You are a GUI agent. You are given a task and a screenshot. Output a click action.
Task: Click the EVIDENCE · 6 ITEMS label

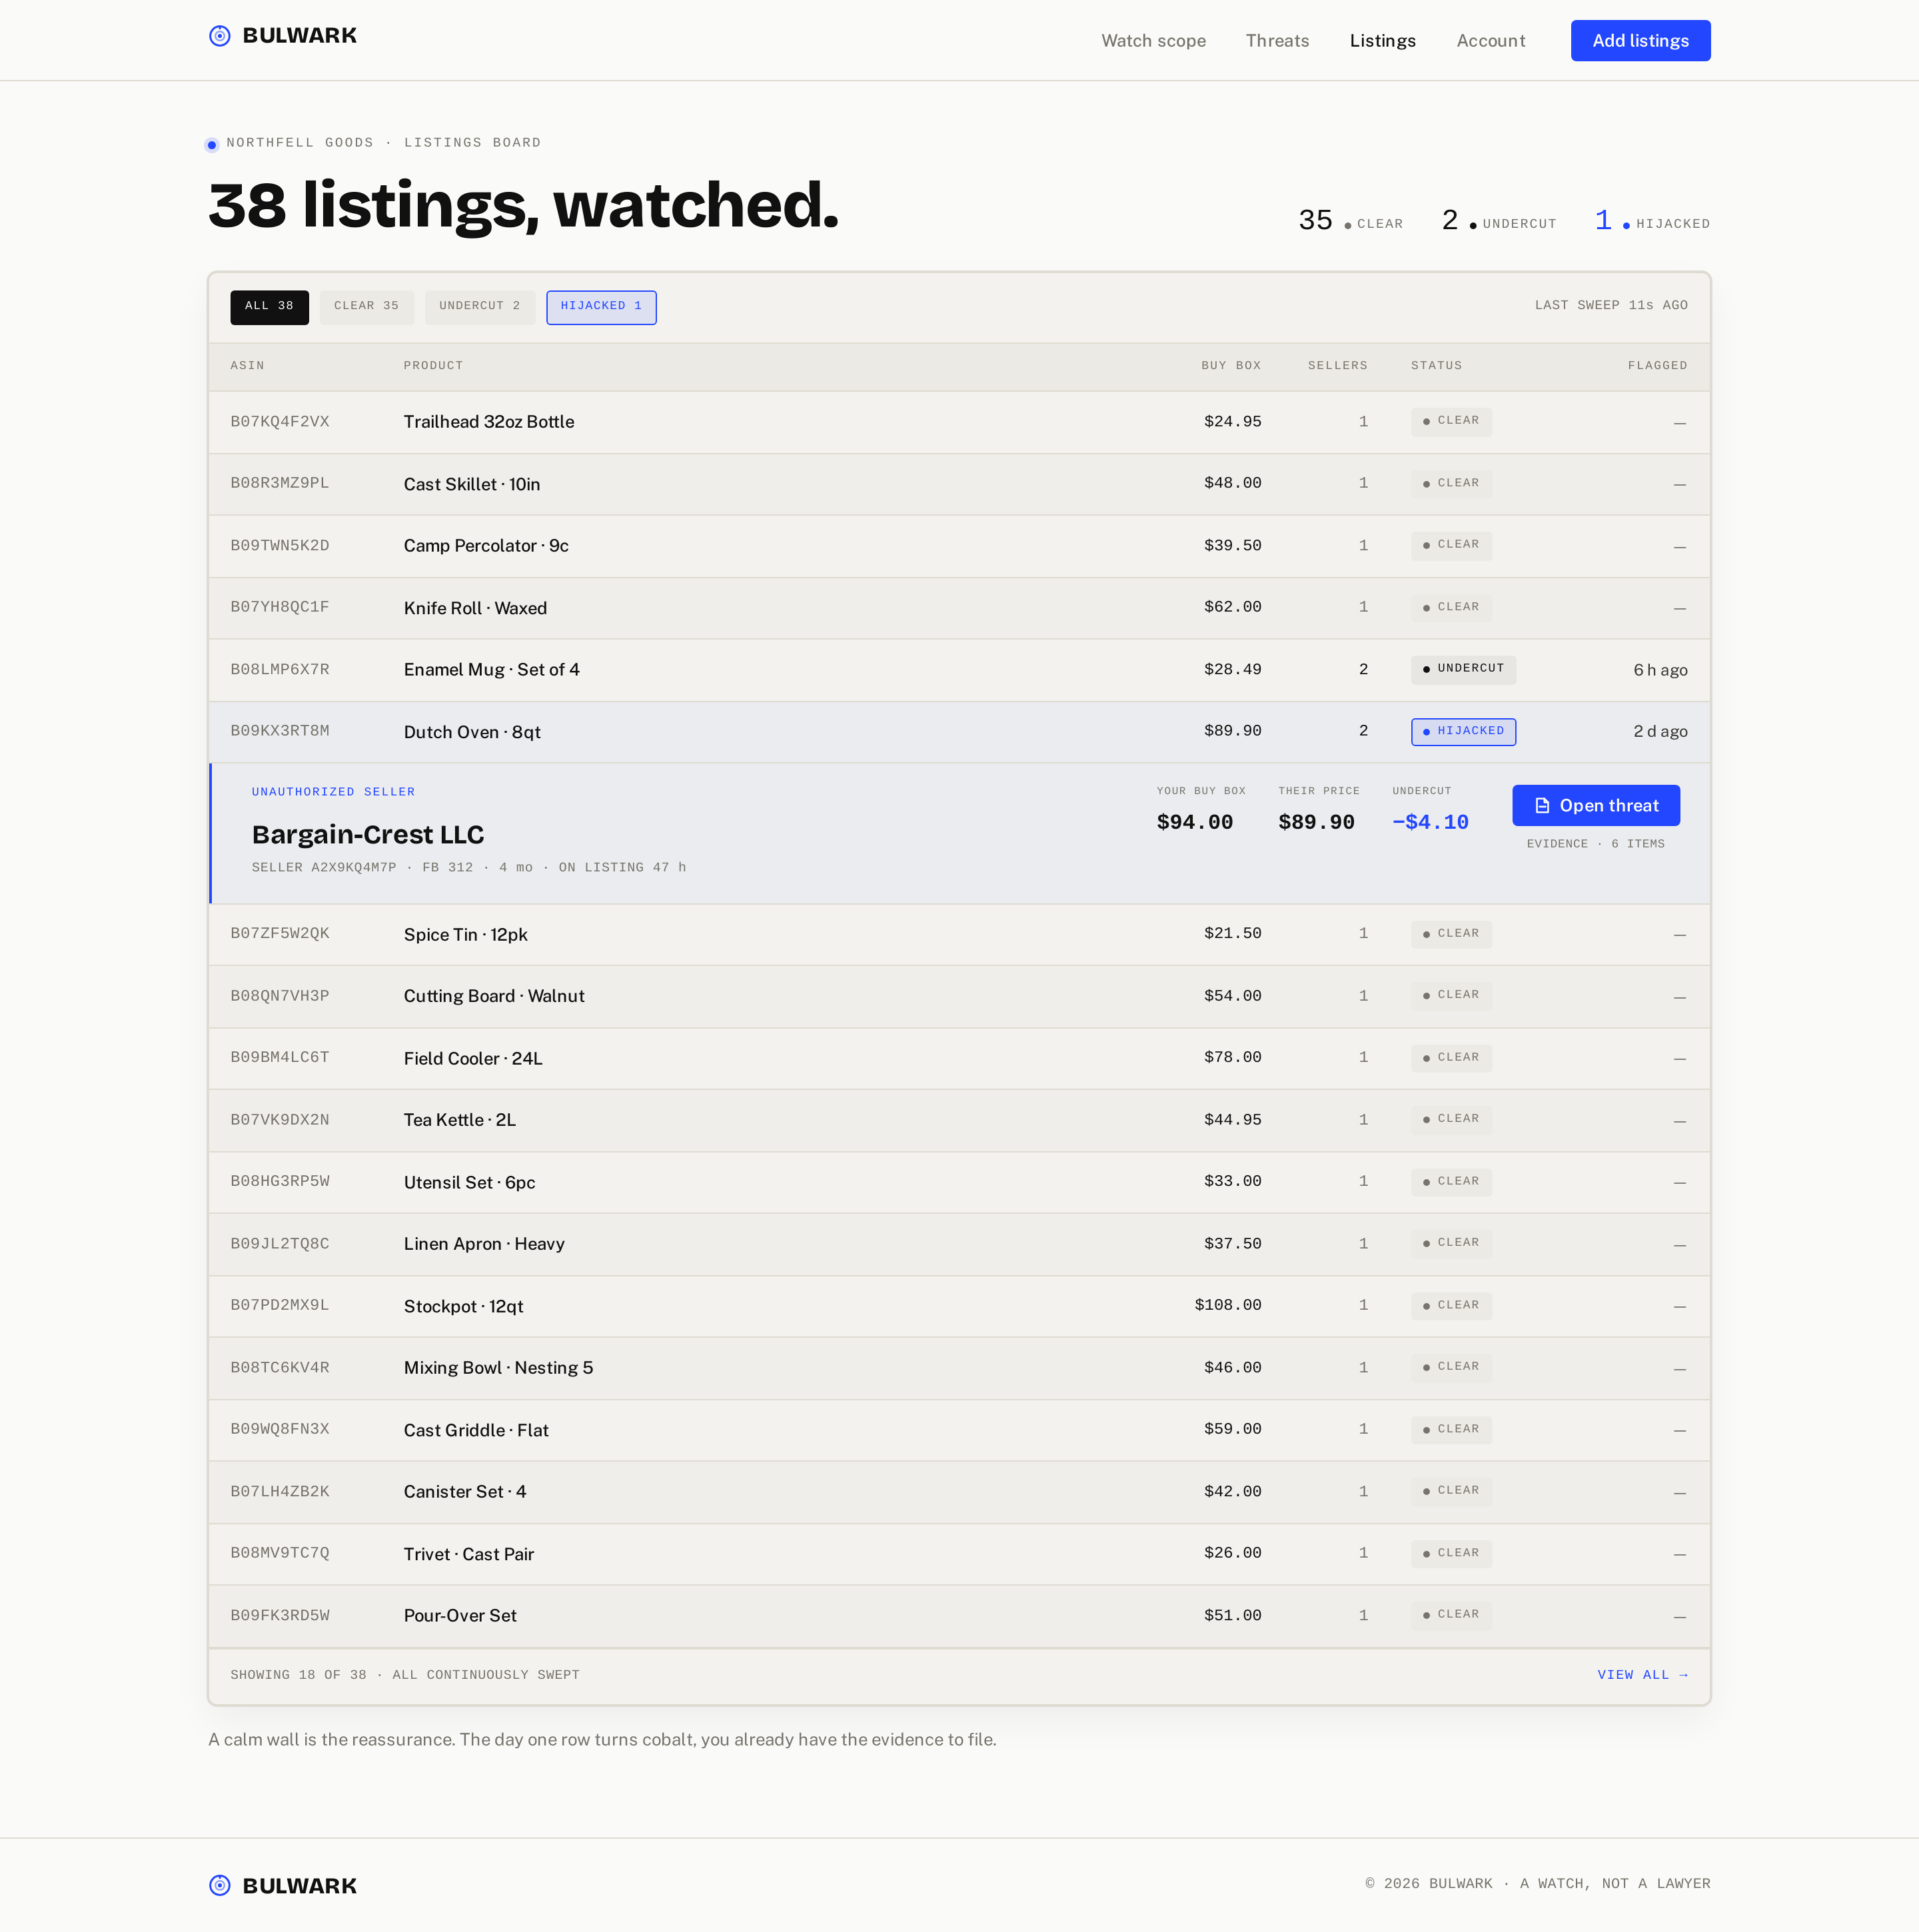coord(1595,844)
